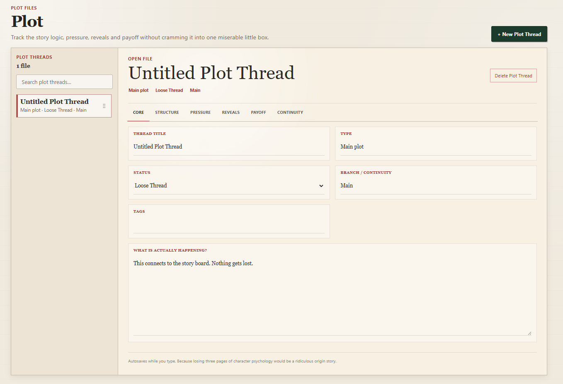Click the 'OPEN FILE' label

pos(140,59)
